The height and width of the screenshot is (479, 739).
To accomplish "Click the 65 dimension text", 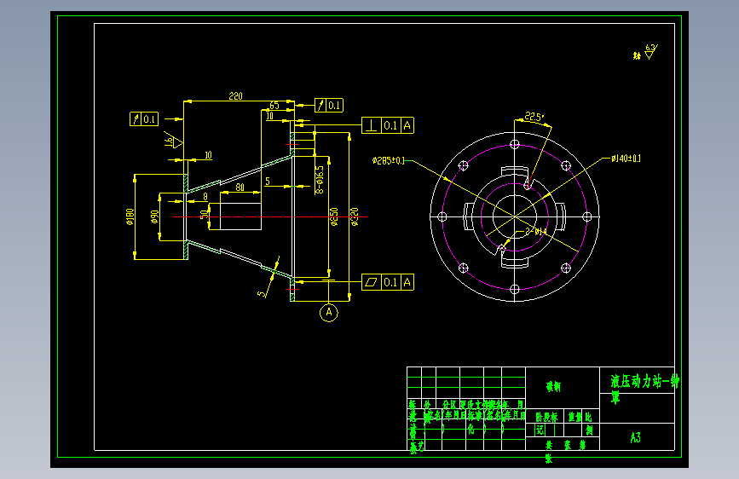I will (x=274, y=105).
